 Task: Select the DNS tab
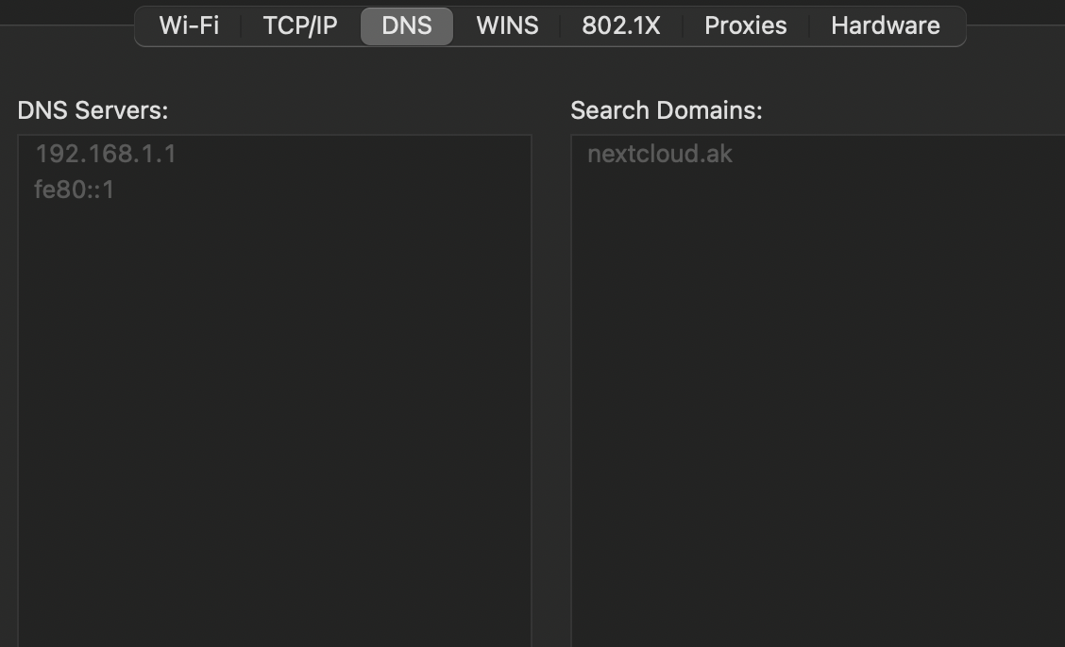point(407,25)
